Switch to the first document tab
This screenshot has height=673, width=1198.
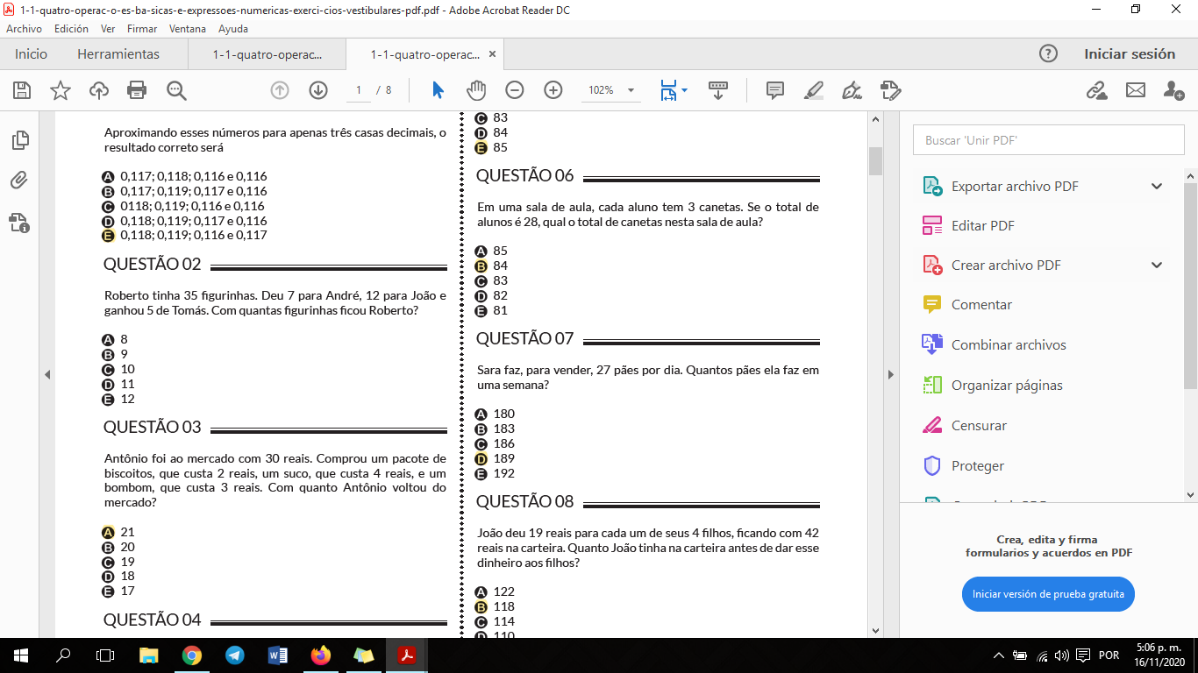(x=267, y=54)
